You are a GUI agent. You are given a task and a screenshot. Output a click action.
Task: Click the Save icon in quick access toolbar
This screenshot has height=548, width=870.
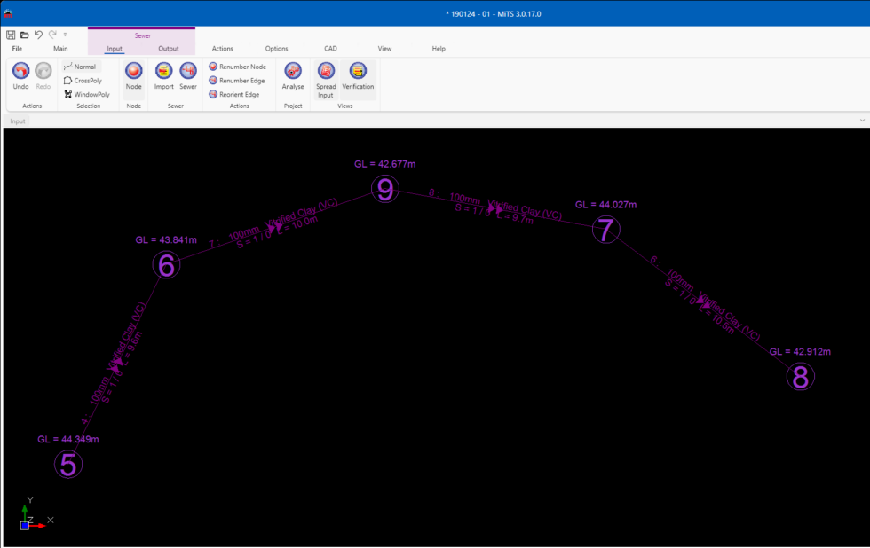click(x=11, y=35)
